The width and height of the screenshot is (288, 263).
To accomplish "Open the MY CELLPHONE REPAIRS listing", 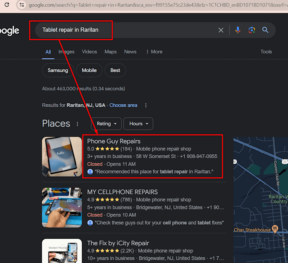I will pos(122,192).
